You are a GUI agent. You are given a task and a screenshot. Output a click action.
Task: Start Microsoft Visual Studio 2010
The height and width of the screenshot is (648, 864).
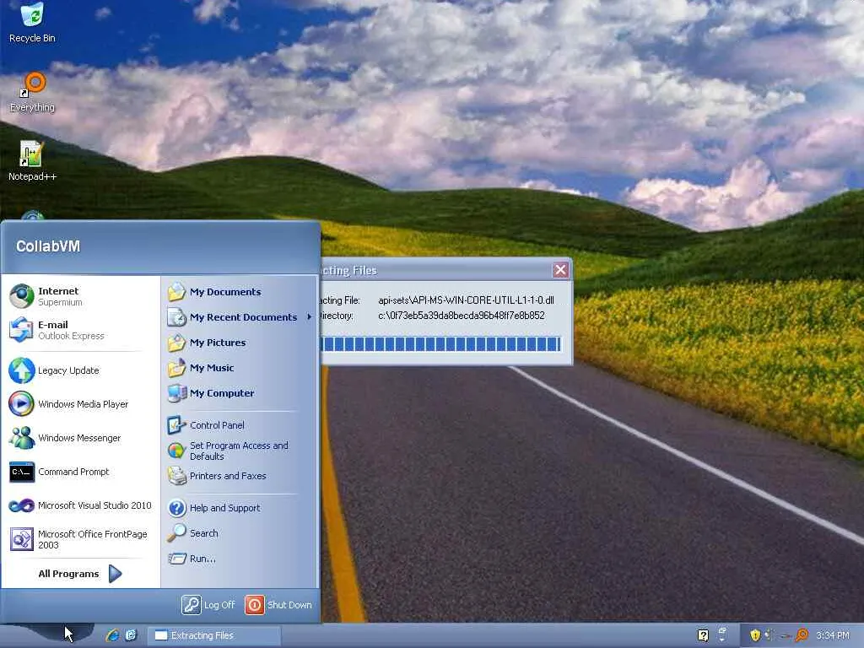[x=80, y=505]
